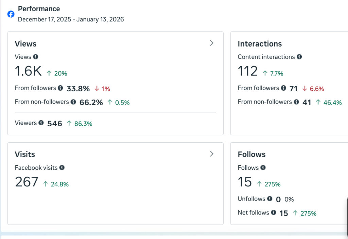Click the info icon next to Views label
348x239 pixels.
36,57
